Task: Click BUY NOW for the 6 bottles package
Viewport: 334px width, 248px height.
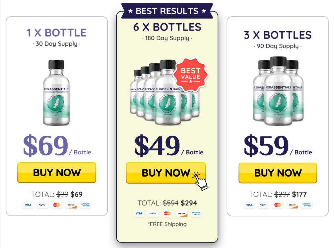Action: click(x=166, y=173)
